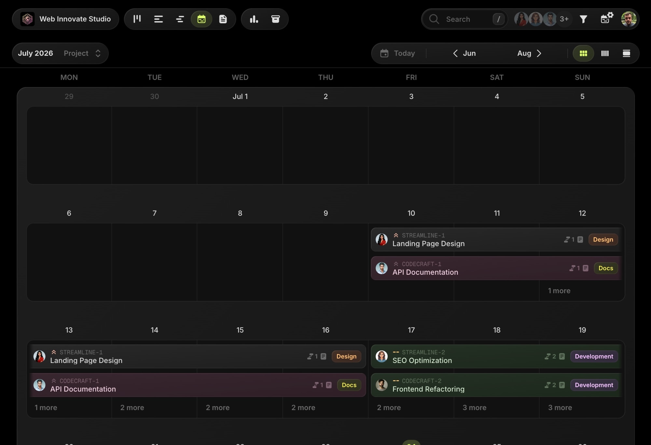651x445 pixels.
Task: Go to next month Aug
Action: click(x=530, y=53)
